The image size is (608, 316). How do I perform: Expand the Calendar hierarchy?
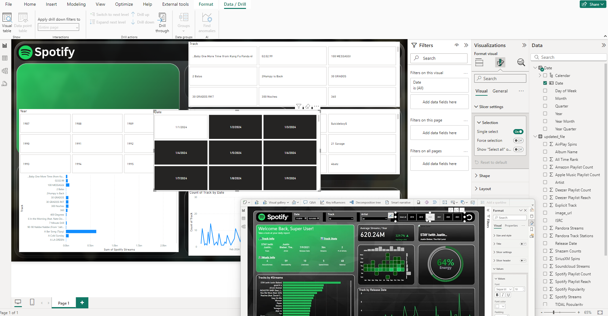pos(540,75)
